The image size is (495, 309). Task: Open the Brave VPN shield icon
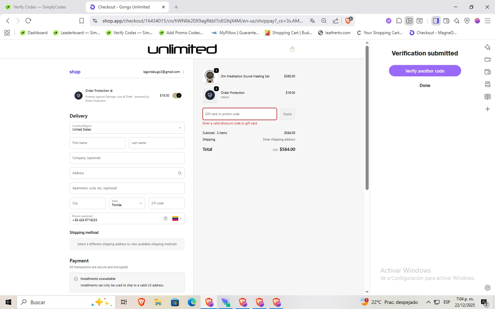[x=467, y=21]
